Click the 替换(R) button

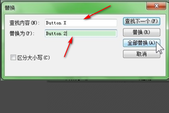(x=141, y=32)
